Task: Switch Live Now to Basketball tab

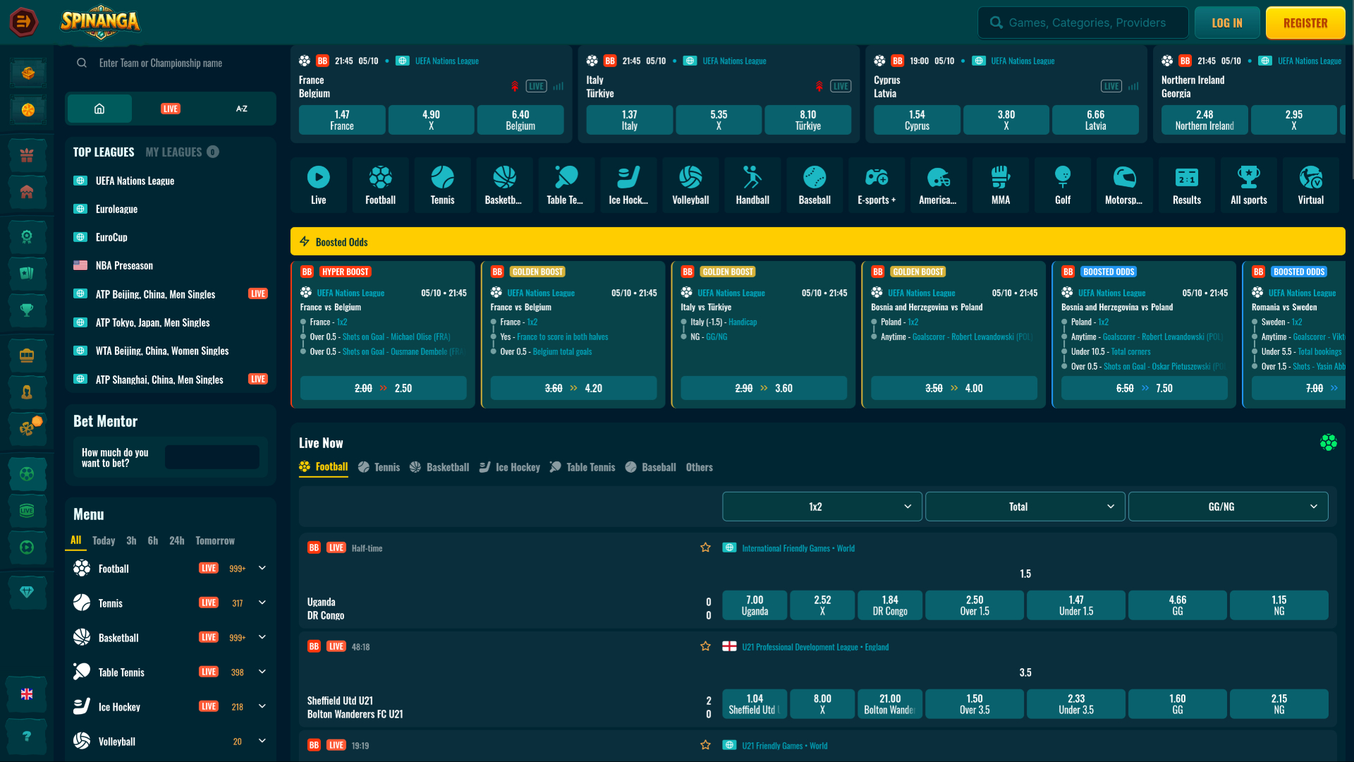Action: (x=439, y=467)
